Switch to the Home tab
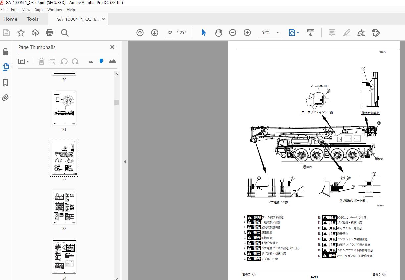This screenshot has width=405, height=280. [x=10, y=19]
